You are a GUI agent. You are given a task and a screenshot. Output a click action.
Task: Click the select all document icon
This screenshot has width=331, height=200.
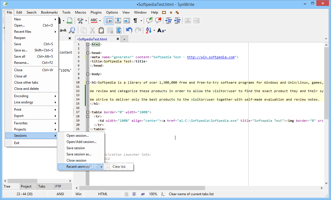click(119, 30)
